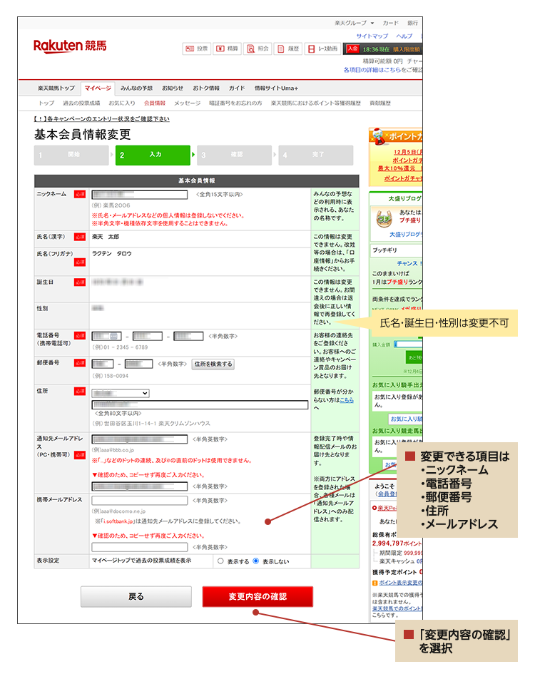Viewport: 535px width, 679px height.
Task: Open the 住所 prefecture dropdown
Action: [121, 393]
